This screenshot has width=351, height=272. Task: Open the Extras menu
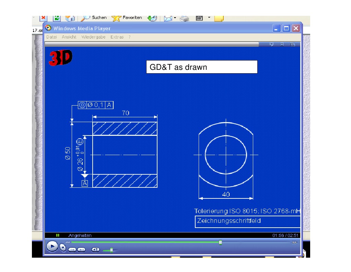click(117, 37)
